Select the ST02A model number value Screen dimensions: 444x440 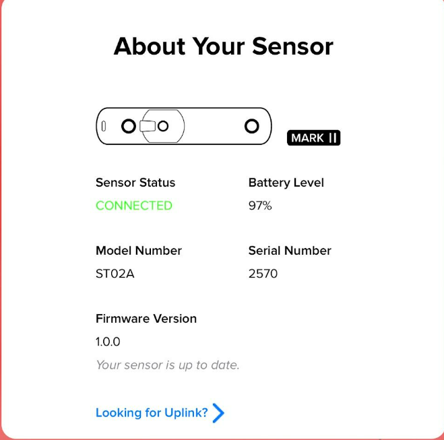coord(115,274)
